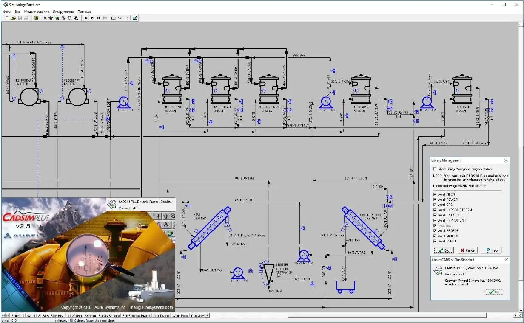Switch to the Wash Press sheet tab
The width and height of the screenshot is (524, 323).
pyautogui.click(x=180, y=316)
